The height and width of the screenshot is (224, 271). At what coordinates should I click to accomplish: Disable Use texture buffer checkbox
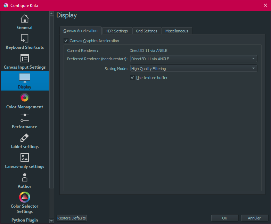(132, 77)
